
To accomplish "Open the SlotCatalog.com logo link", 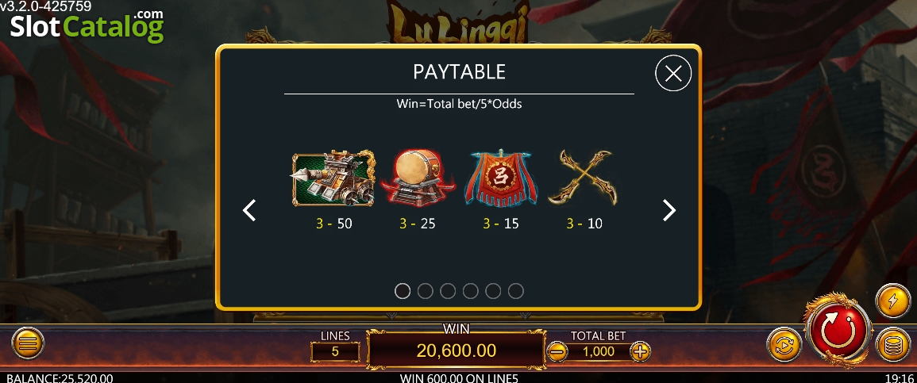I will [87, 25].
